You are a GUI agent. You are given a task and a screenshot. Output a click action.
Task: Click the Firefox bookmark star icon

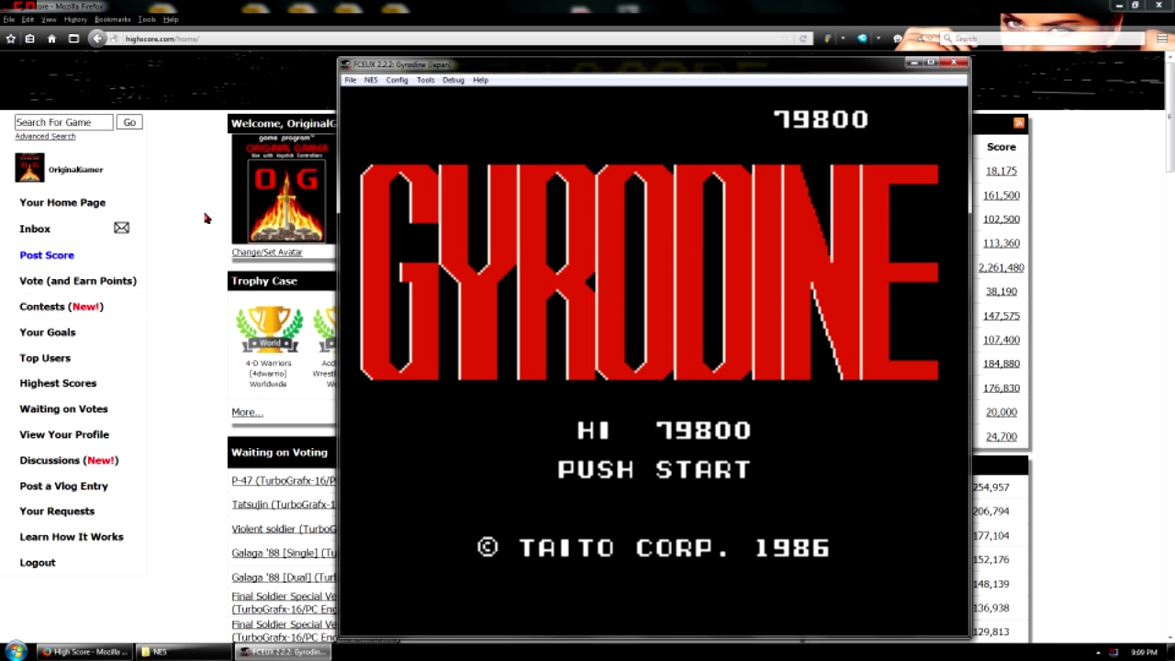tap(11, 39)
